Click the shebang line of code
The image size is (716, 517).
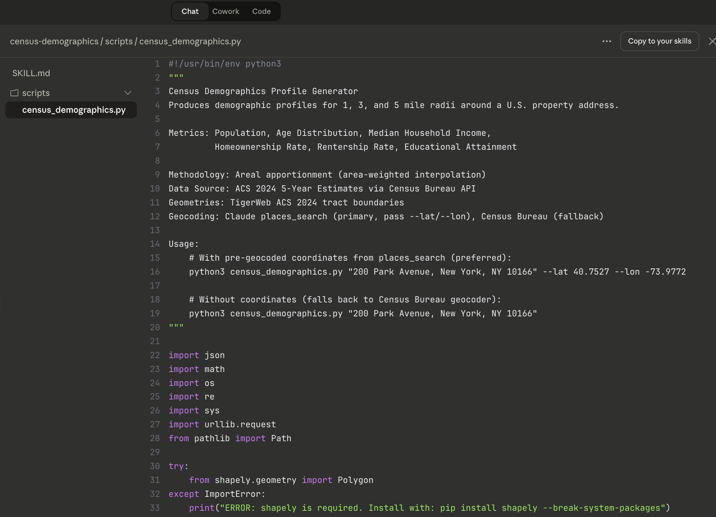(x=225, y=64)
